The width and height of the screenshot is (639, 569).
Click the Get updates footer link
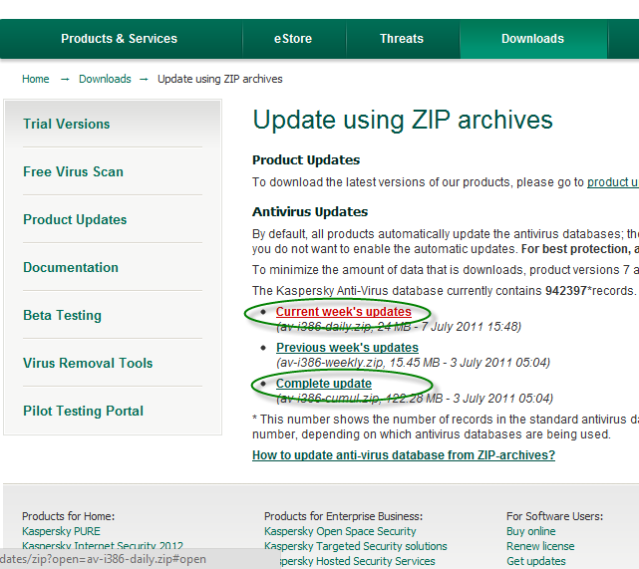click(536, 561)
